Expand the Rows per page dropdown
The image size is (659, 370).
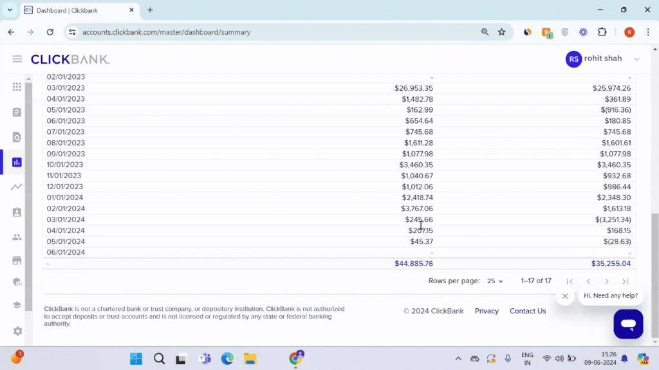pos(496,281)
